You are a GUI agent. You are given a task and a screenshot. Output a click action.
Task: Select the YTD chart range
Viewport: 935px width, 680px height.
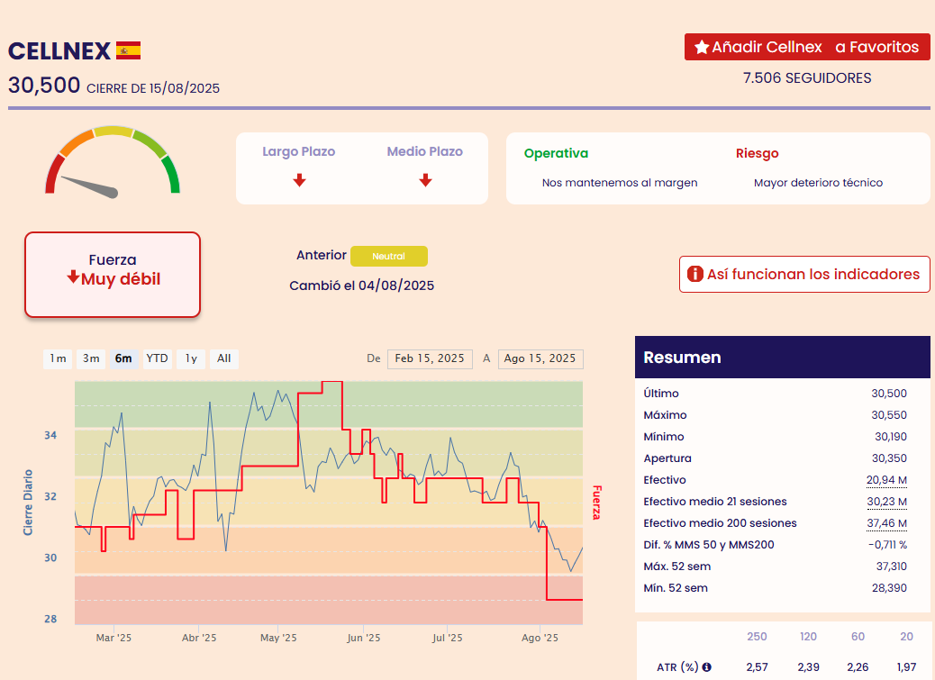coord(158,358)
